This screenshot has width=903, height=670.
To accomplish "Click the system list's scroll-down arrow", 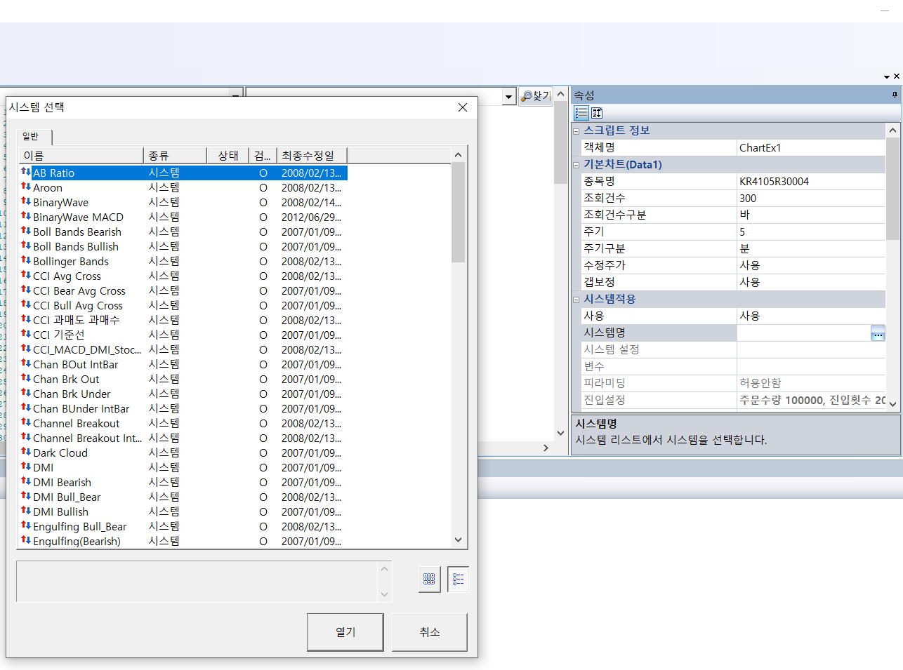I will (x=459, y=540).
